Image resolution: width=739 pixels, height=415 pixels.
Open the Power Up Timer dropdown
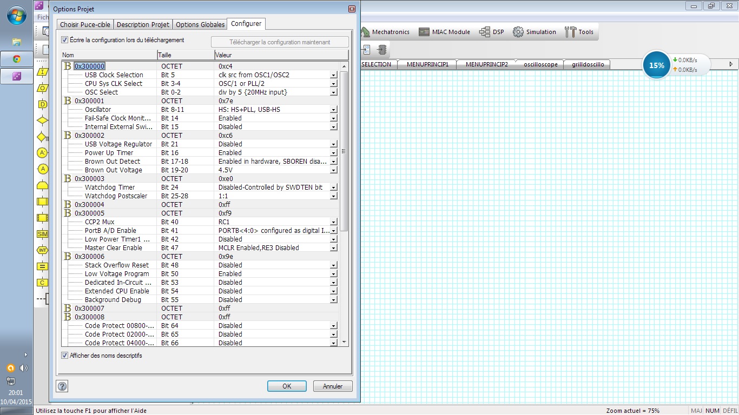(x=333, y=153)
